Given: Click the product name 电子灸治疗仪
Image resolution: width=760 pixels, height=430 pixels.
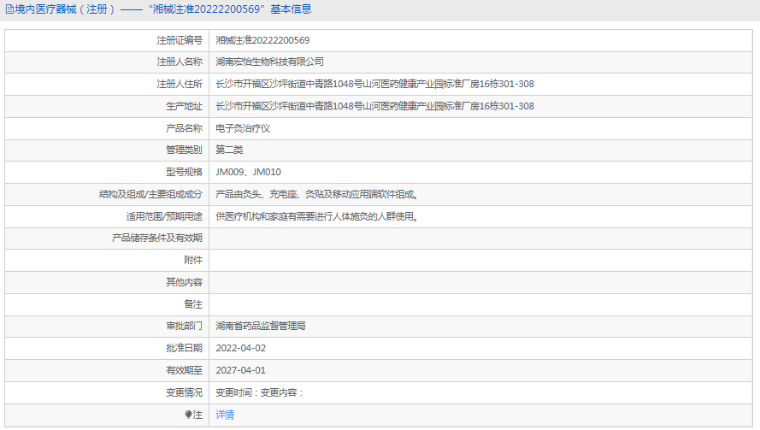Looking at the screenshot, I should (242, 128).
